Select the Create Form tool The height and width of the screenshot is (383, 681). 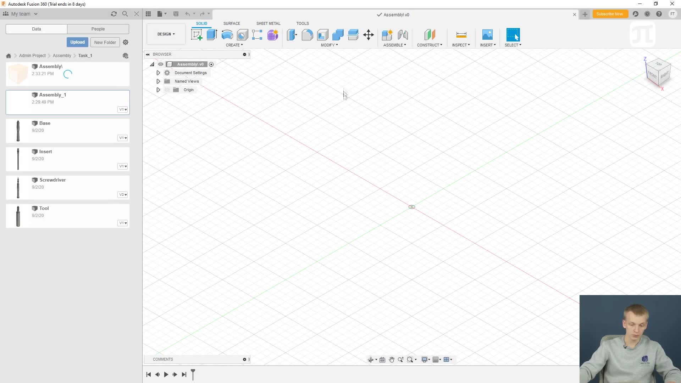273,35
